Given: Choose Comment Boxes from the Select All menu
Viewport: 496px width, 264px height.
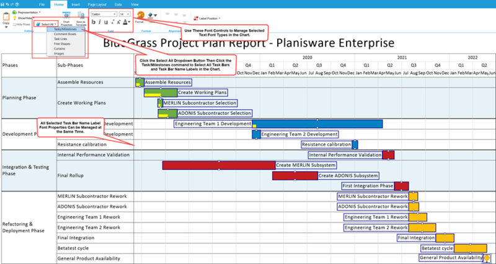Looking at the screenshot, I should coord(66,34).
